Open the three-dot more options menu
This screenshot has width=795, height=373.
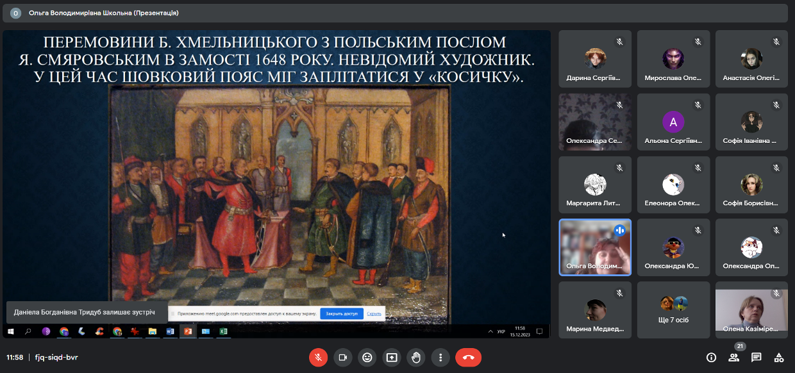coord(440,357)
